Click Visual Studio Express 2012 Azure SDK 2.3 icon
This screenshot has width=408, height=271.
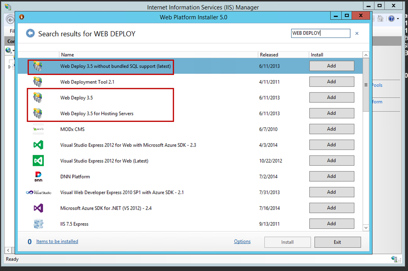pos(38,145)
